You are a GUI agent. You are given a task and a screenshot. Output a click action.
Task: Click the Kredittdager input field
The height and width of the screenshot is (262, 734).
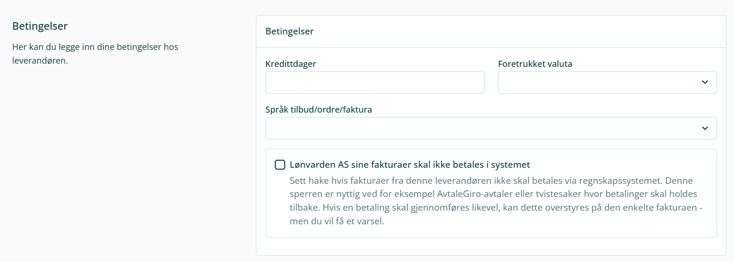pyautogui.click(x=375, y=82)
